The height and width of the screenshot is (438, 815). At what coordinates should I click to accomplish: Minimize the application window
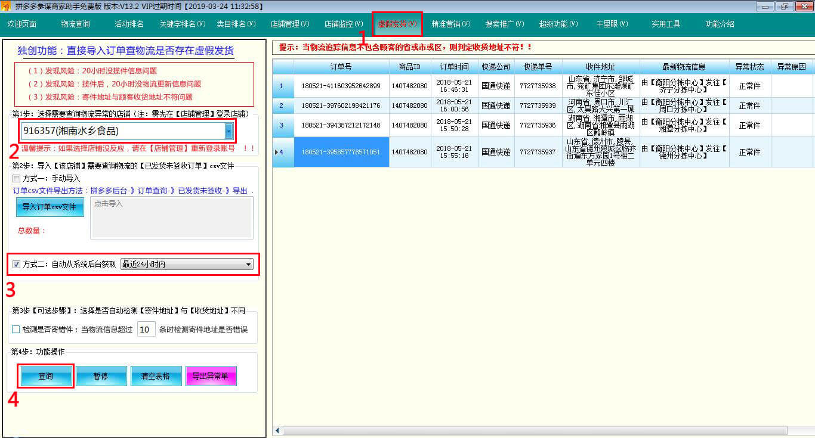pyautogui.click(x=765, y=6)
